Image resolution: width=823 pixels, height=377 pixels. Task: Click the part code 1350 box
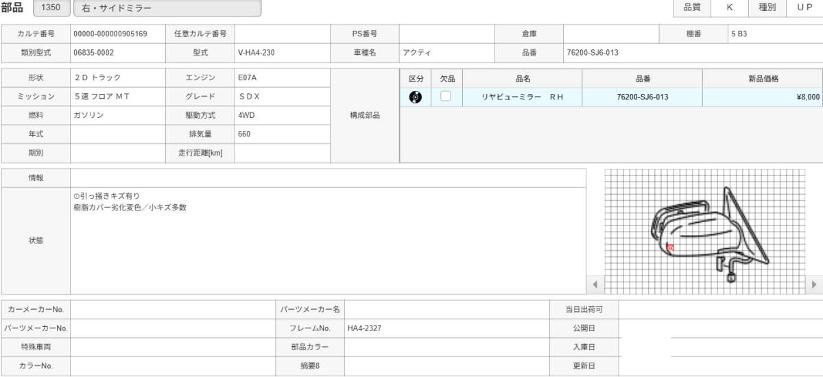(51, 8)
